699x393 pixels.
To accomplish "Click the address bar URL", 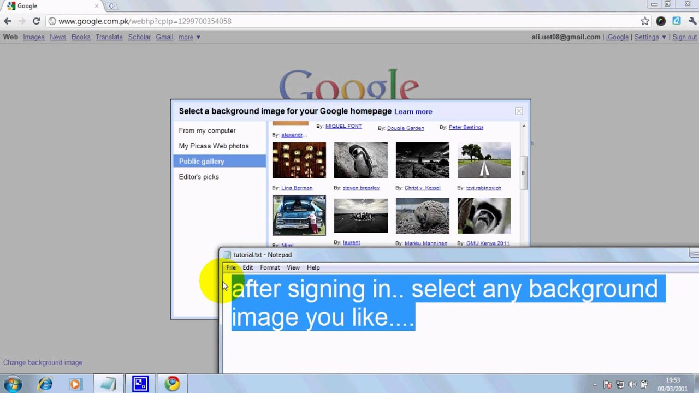I will 145,21.
